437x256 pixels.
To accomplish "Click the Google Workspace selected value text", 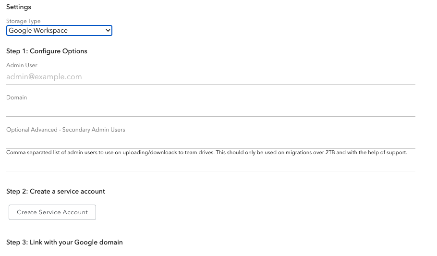I will tap(38, 31).
